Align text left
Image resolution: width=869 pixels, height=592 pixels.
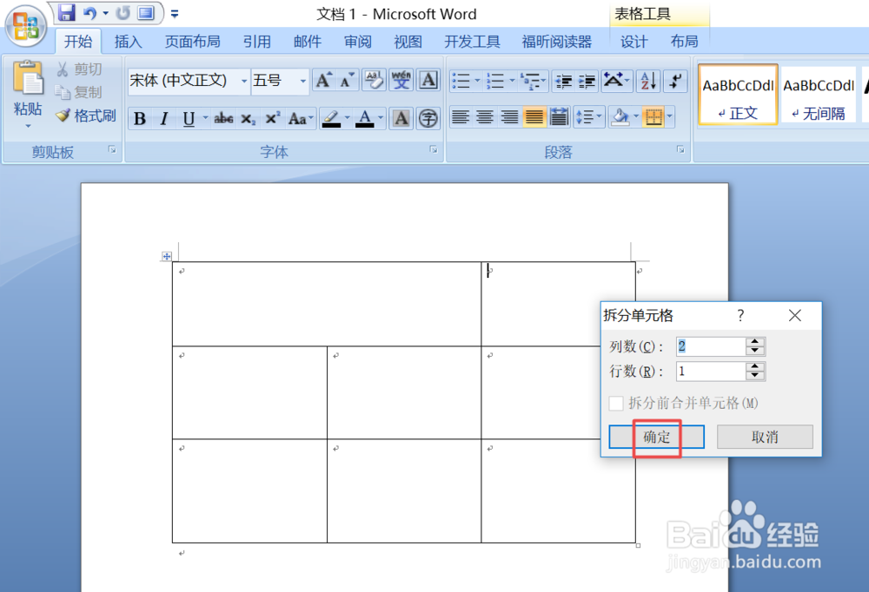(460, 117)
